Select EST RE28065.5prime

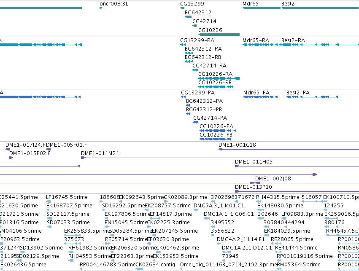[x=276, y=244]
